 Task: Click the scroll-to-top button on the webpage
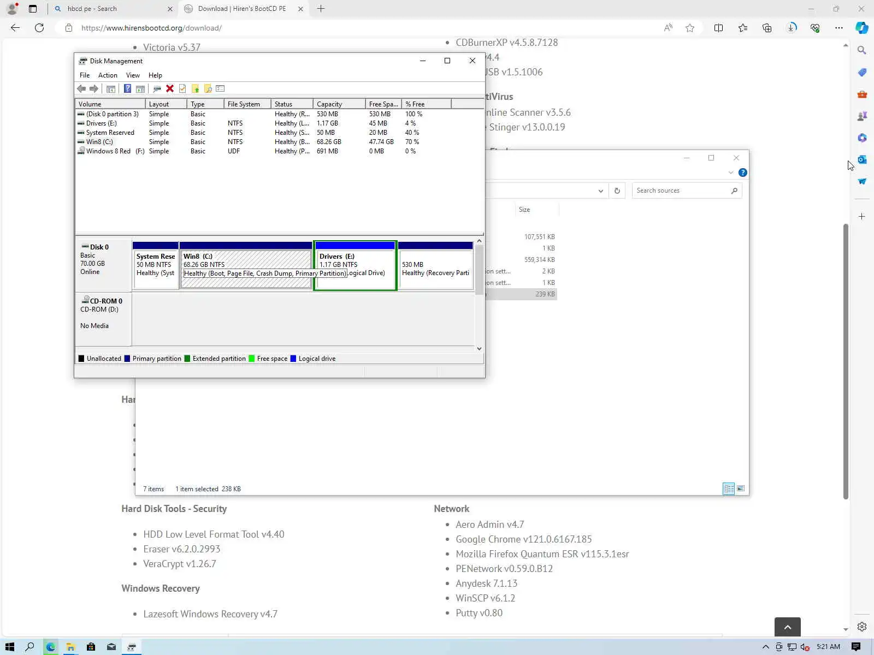tap(788, 627)
